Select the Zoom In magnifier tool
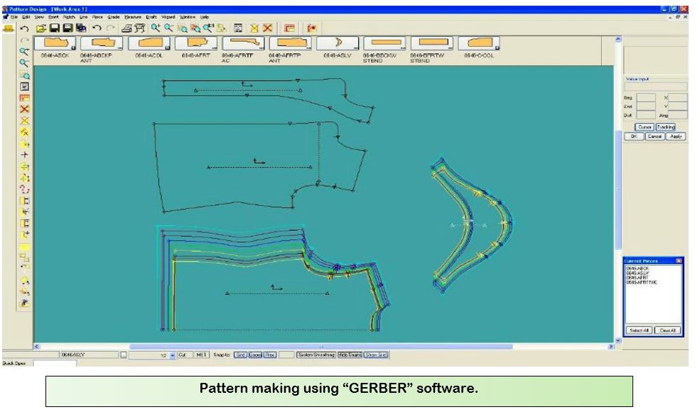Image resolution: width=700 pixels, height=412 pixels. pyautogui.click(x=155, y=26)
